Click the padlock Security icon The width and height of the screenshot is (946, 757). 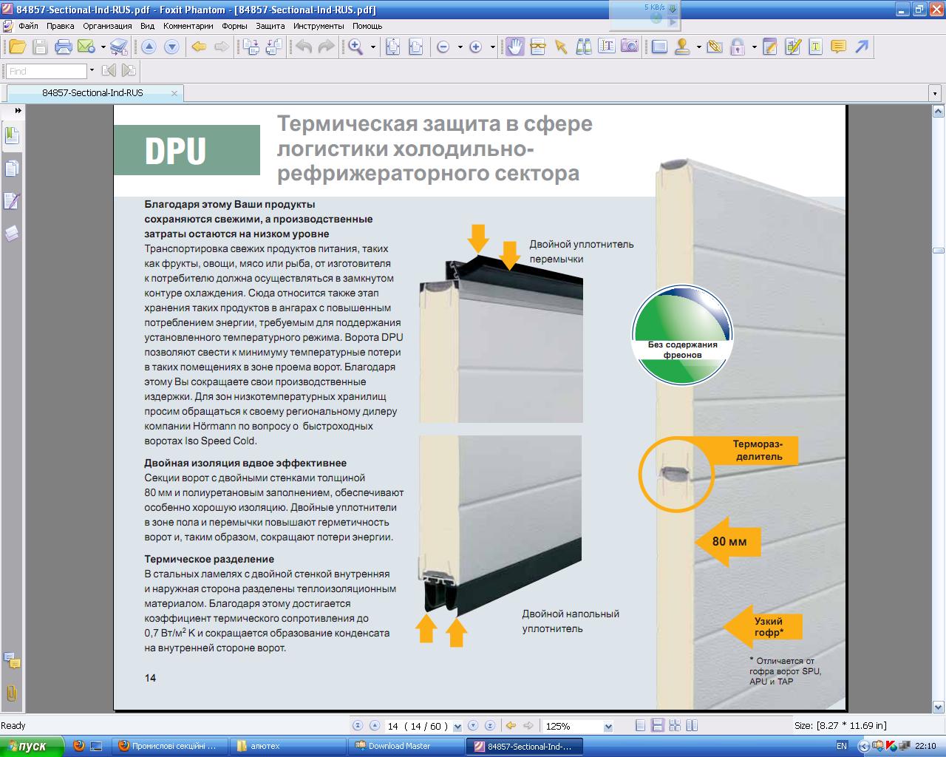[x=737, y=47]
